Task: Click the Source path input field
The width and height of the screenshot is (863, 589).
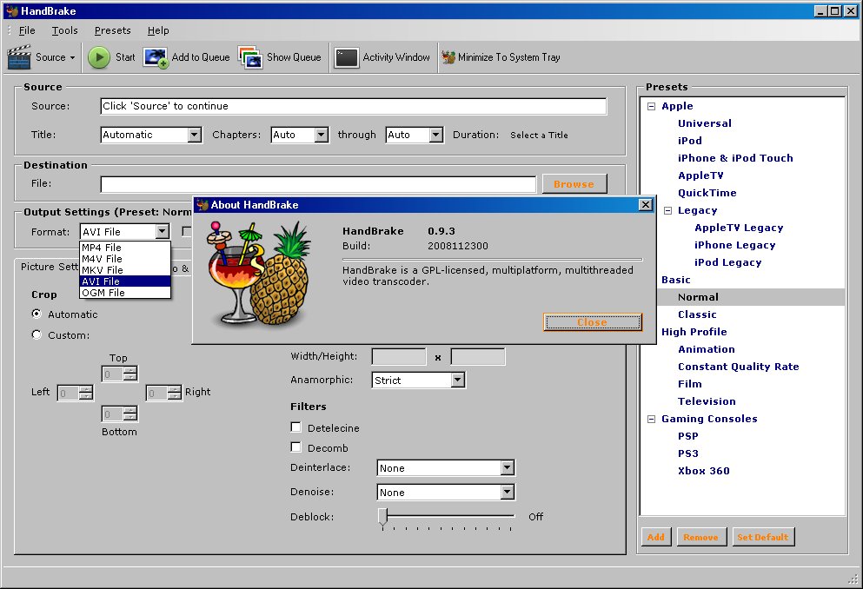Action: (354, 106)
